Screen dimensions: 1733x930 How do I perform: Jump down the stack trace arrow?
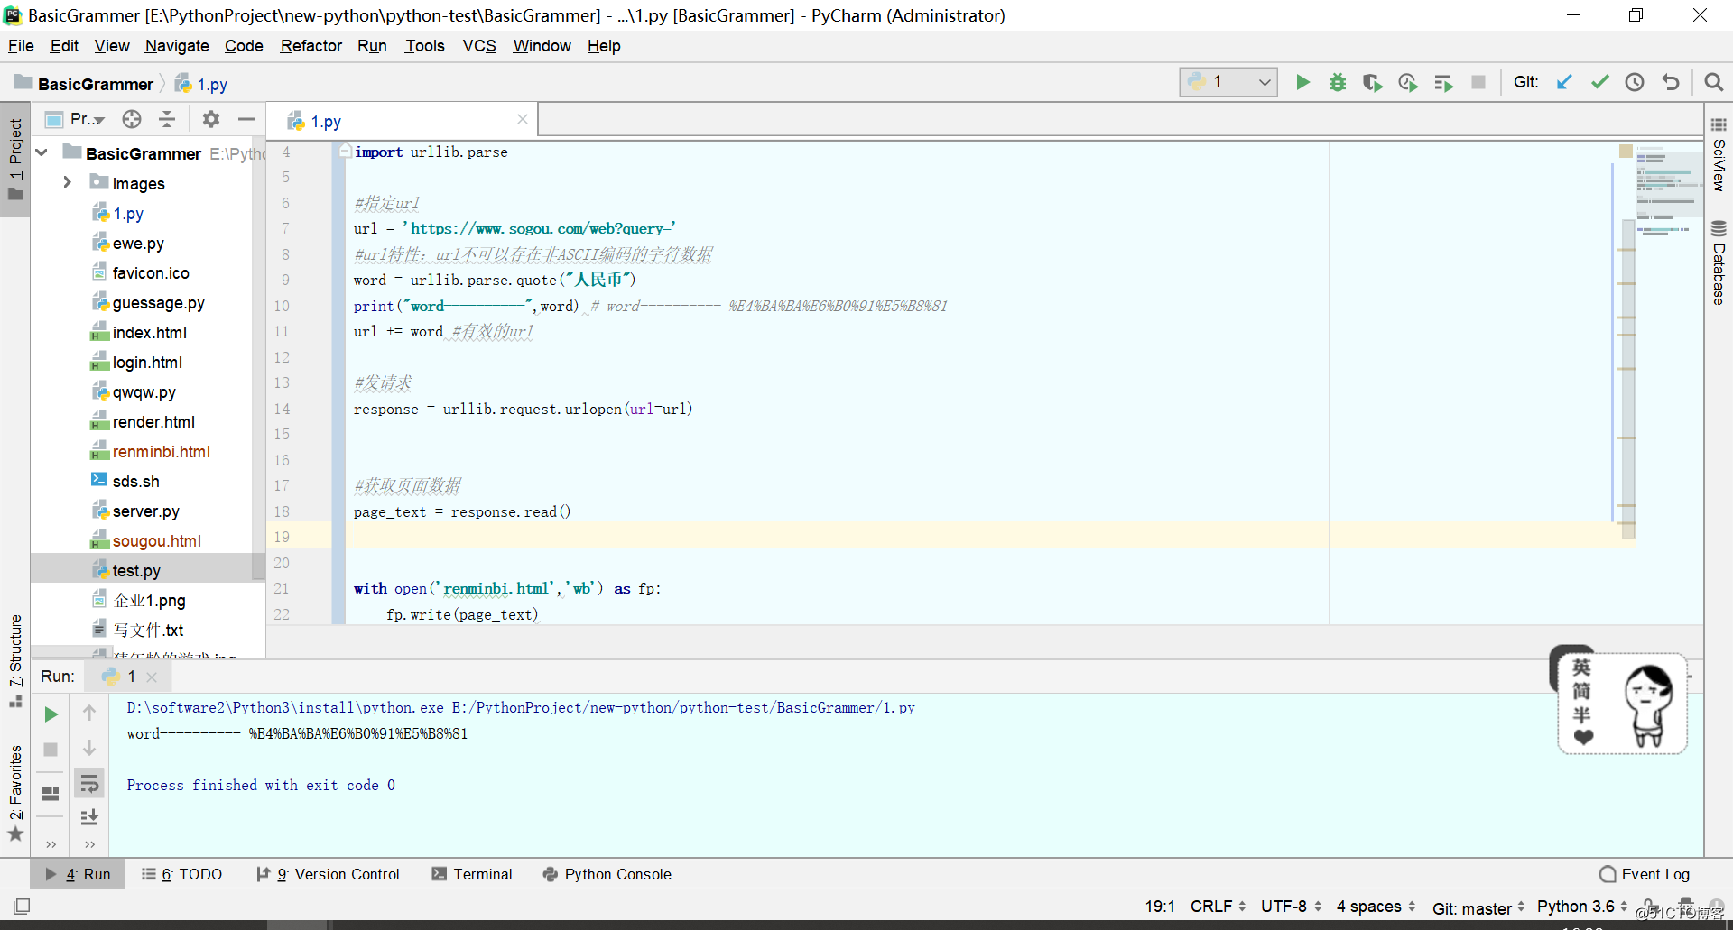[89, 748]
